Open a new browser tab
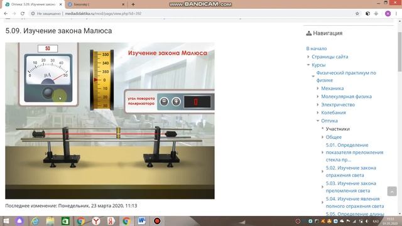 (x=133, y=4)
